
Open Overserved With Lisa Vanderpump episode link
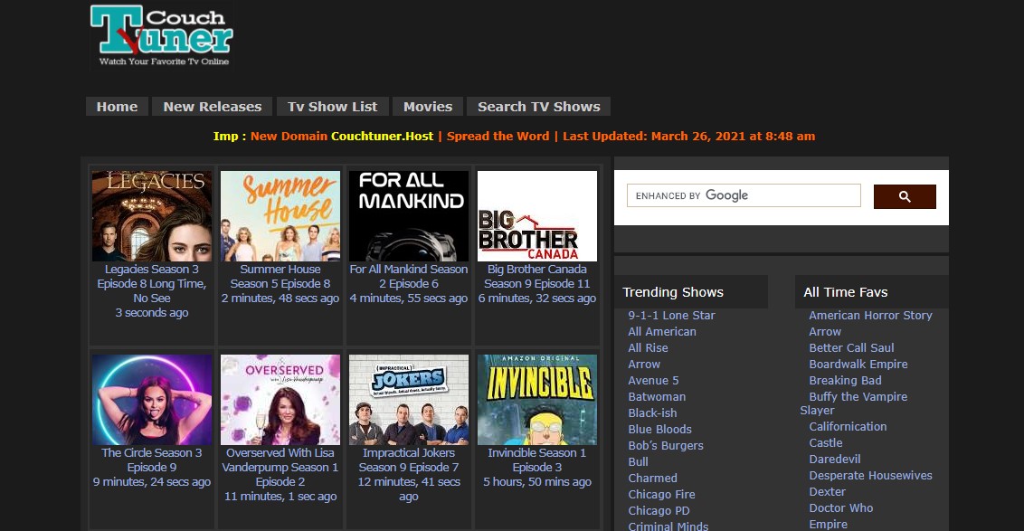point(280,467)
